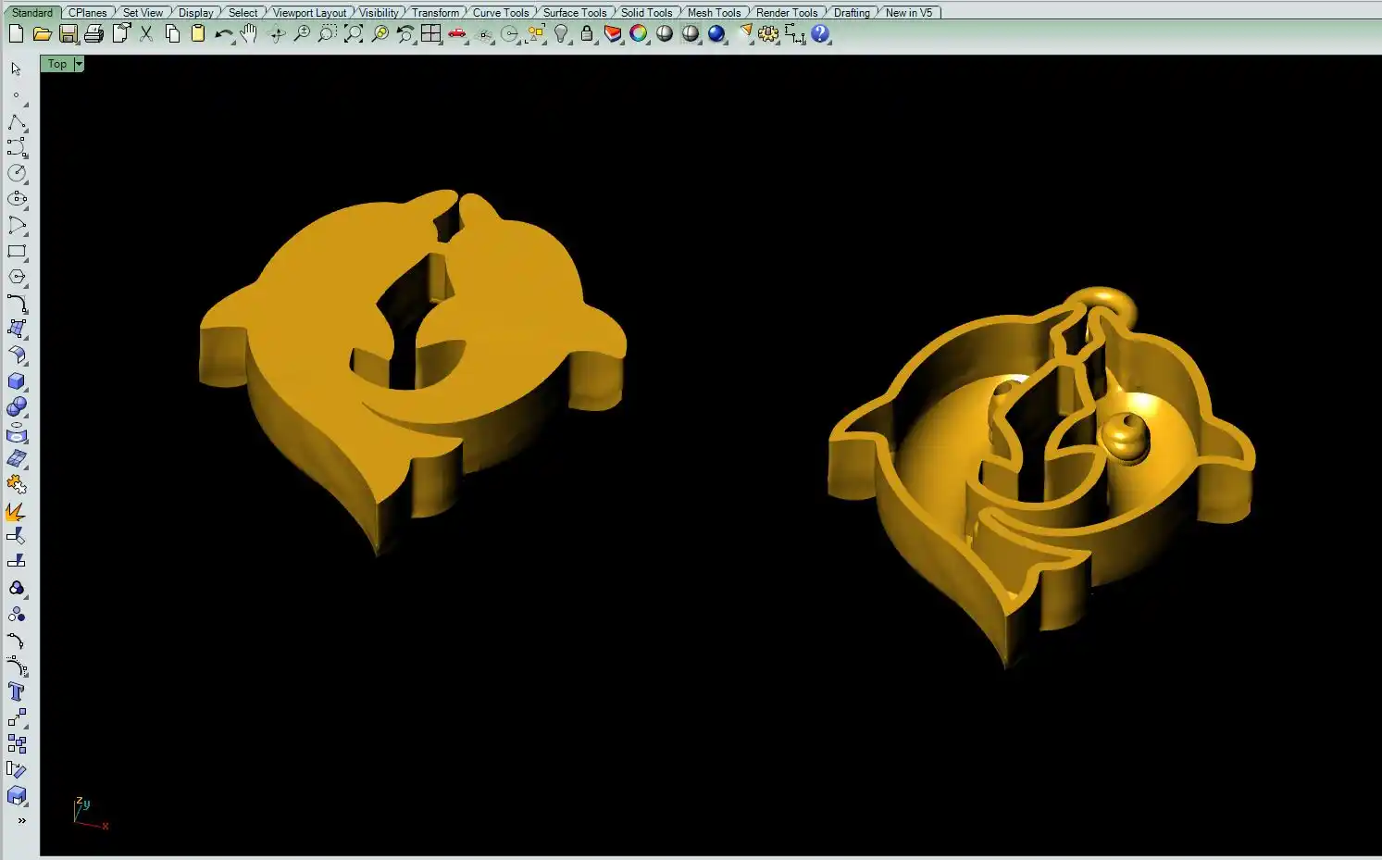The width and height of the screenshot is (1382, 860).
Task: Click the Circle drawing tool
Action: (x=16, y=173)
